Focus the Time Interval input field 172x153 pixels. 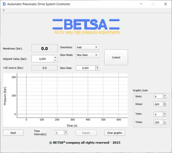pos(60,133)
